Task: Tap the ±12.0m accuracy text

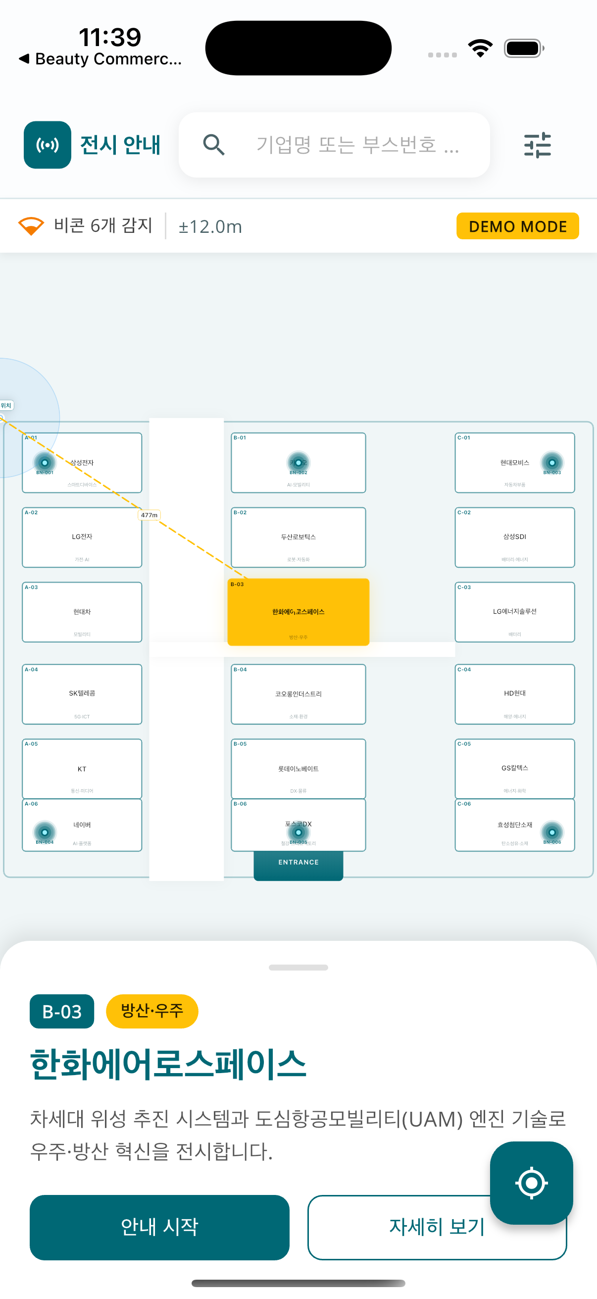Action: pos(210,226)
